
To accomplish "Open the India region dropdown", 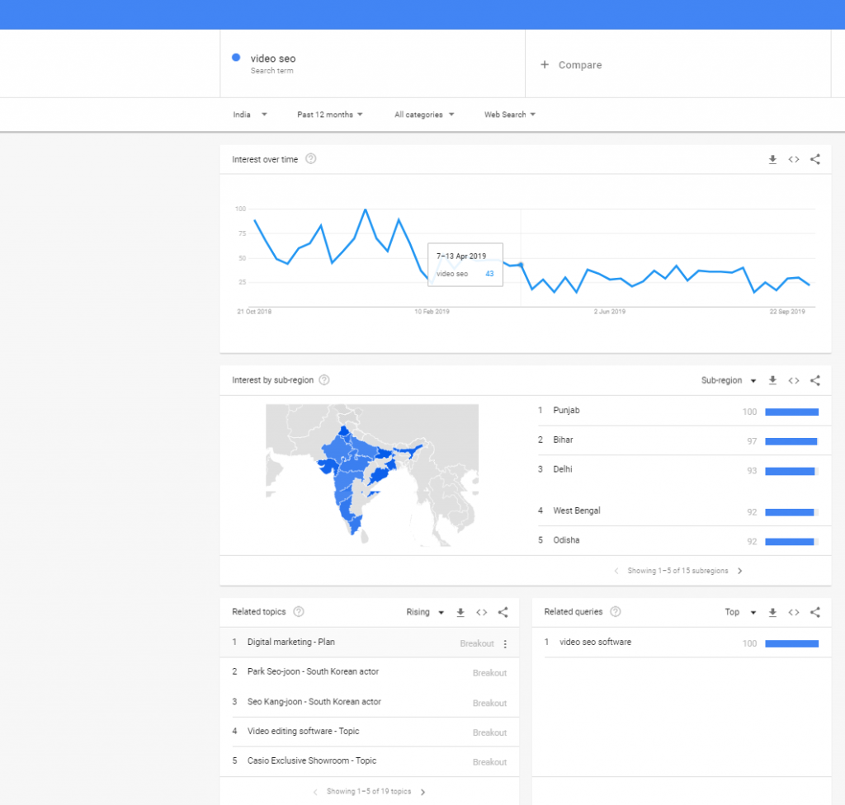I will tap(248, 115).
